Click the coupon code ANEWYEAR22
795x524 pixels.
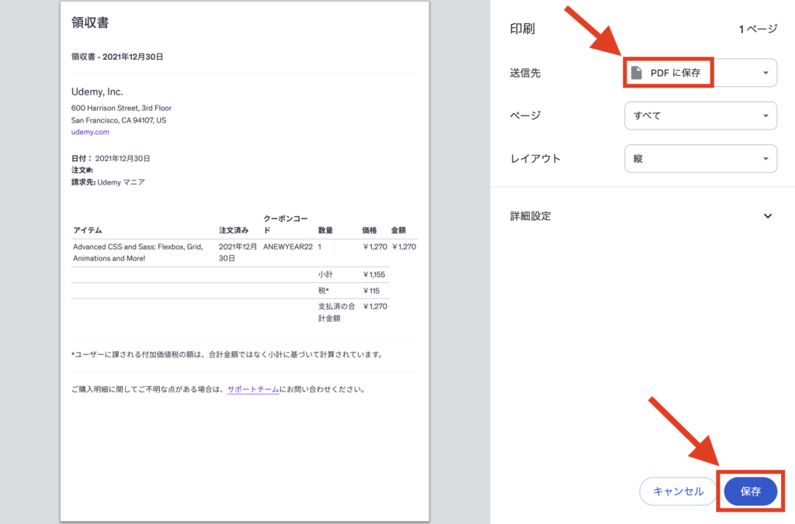(x=287, y=246)
